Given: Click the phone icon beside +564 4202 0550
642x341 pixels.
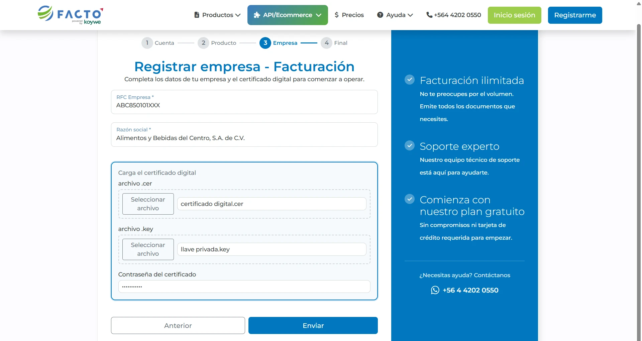Looking at the screenshot, I should (429, 15).
